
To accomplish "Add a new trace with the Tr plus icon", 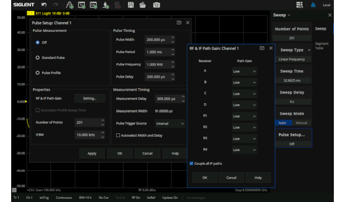I will tap(81, 5).
